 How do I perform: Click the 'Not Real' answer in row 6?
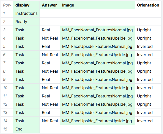pyautogui.click(x=50, y=55)
